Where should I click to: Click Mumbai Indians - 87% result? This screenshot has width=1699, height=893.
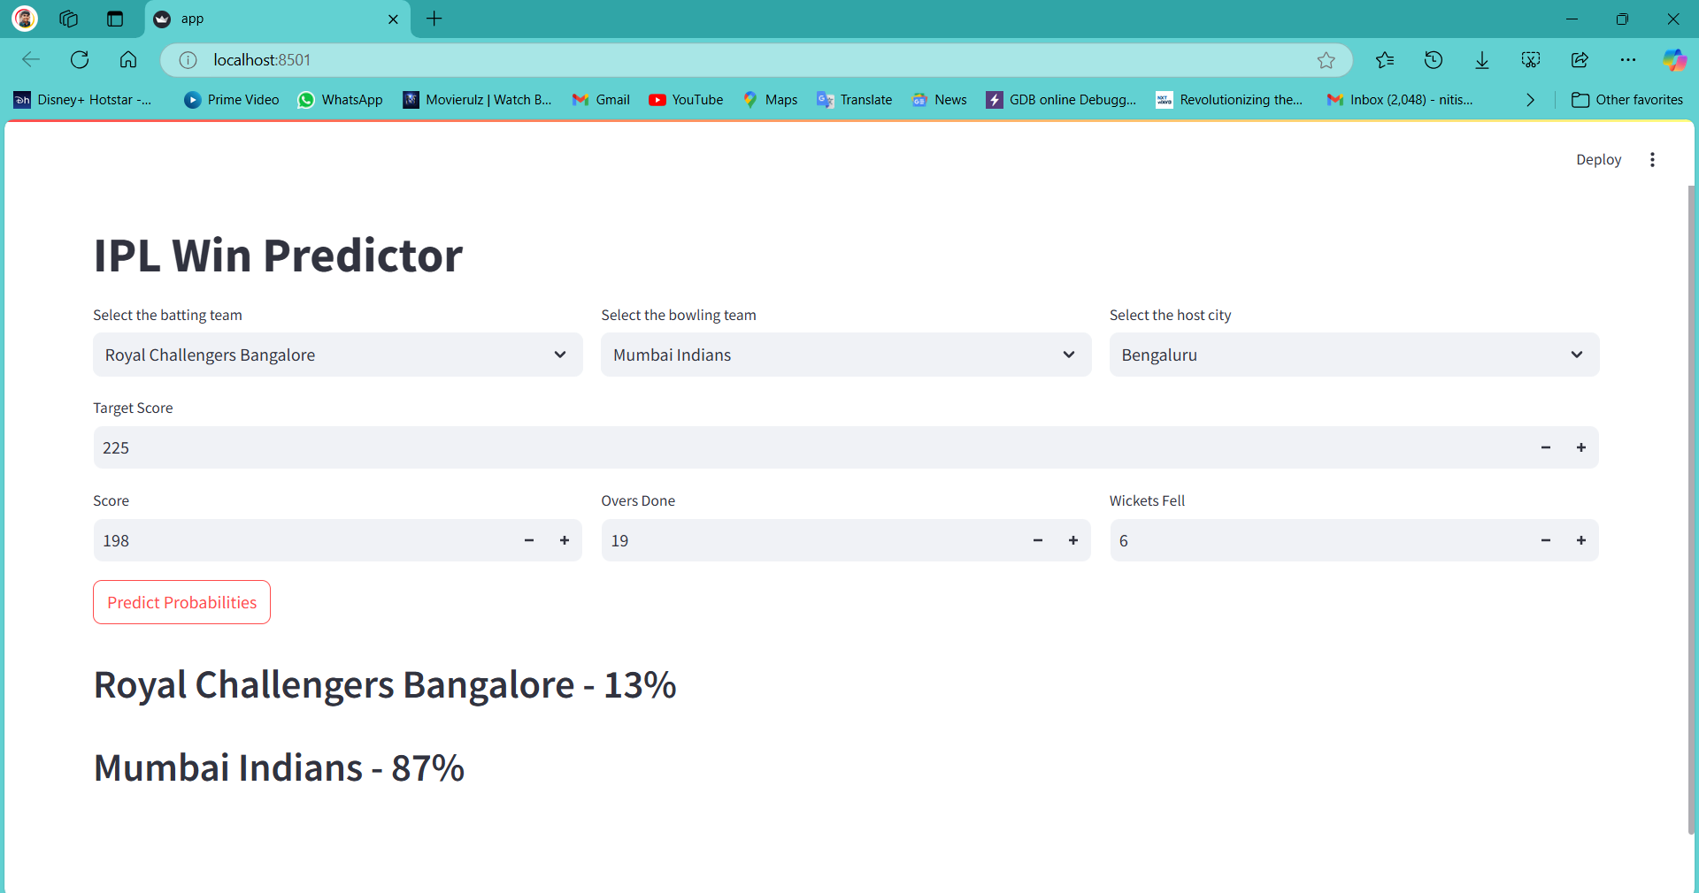click(279, 767)
